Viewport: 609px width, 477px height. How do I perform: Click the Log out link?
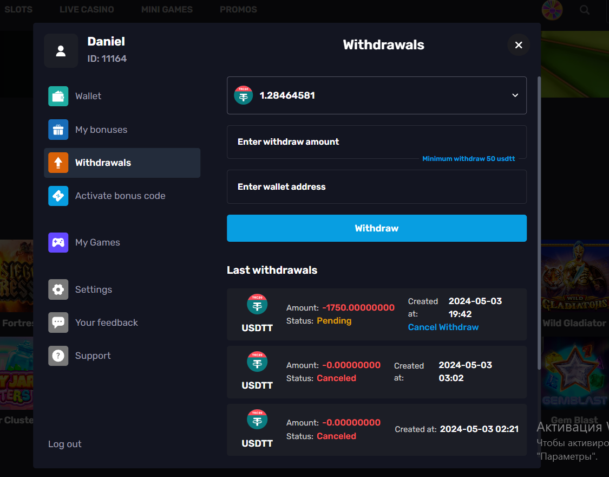(x=65, y=444)
